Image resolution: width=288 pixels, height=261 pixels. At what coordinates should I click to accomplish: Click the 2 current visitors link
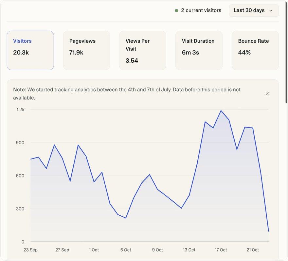(201, 10)
